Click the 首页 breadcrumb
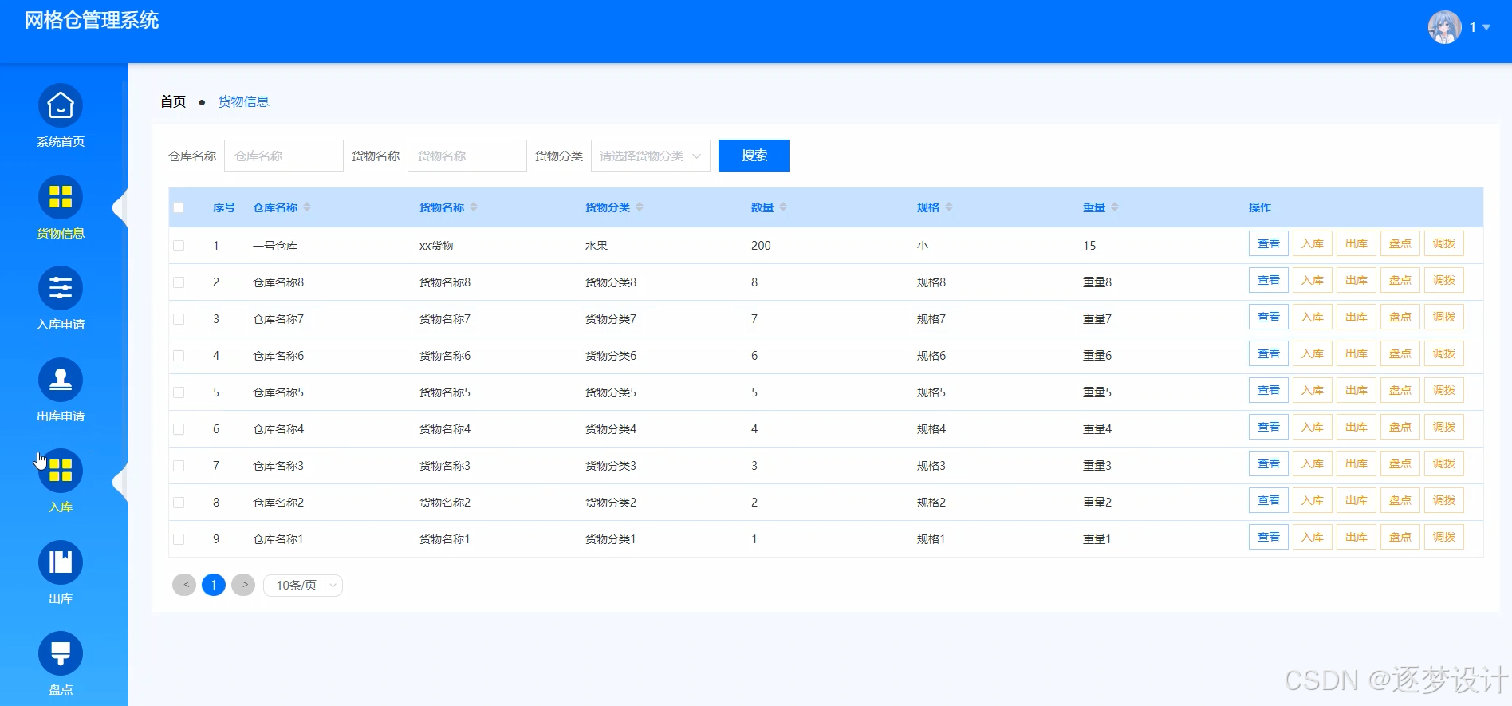The height and width of the screenshot is (706, 1512). [x=173, y=101]
